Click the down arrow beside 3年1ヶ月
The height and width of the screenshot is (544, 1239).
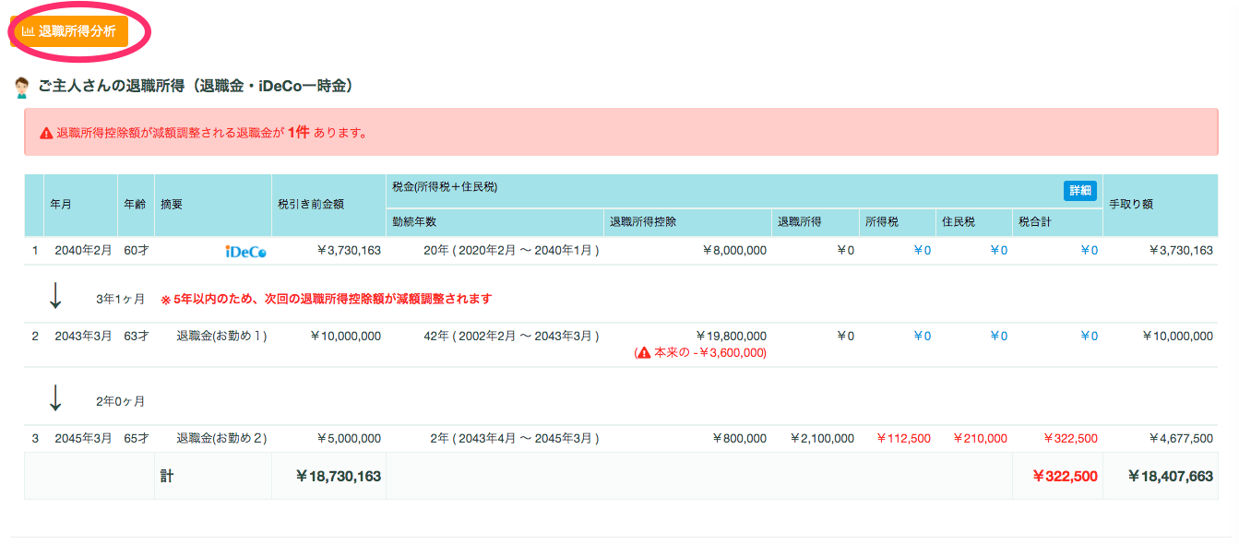[x=55, y=296]
